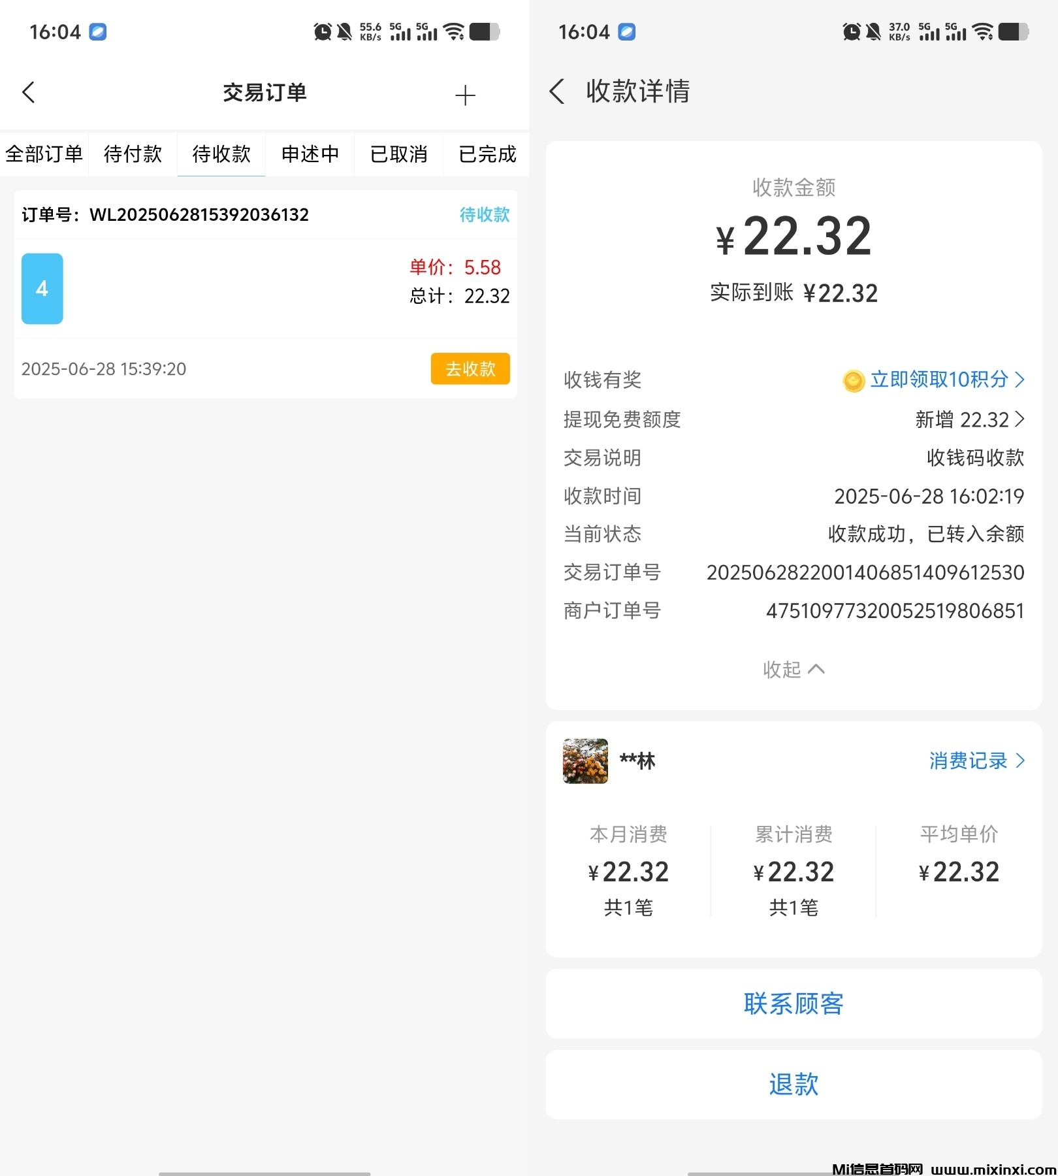Viewport: 1058px width, 1176px height.
Task: Tap the back arrow on 交易订单 page
Action: point(29,93)
